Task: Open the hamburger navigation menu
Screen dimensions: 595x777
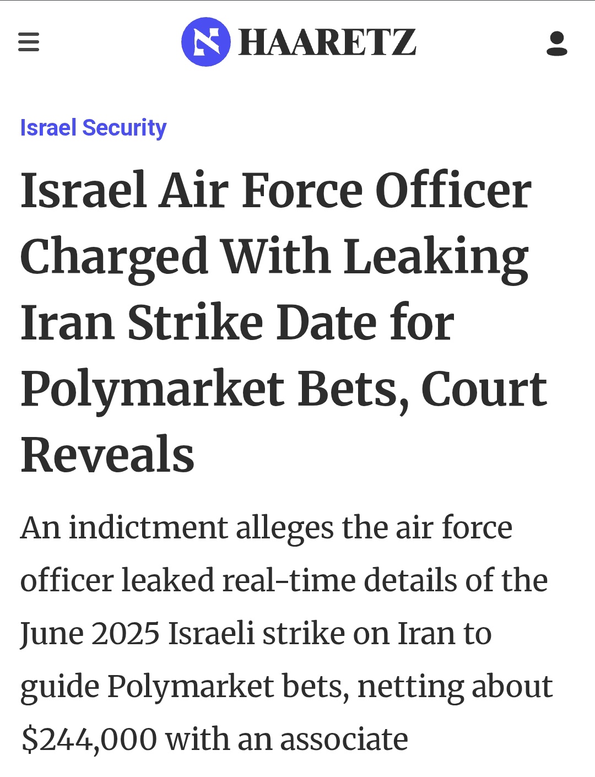Action: pyautogui.click(x=29, y=42)
